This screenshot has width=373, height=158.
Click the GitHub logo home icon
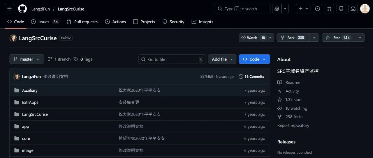[22, 9]
